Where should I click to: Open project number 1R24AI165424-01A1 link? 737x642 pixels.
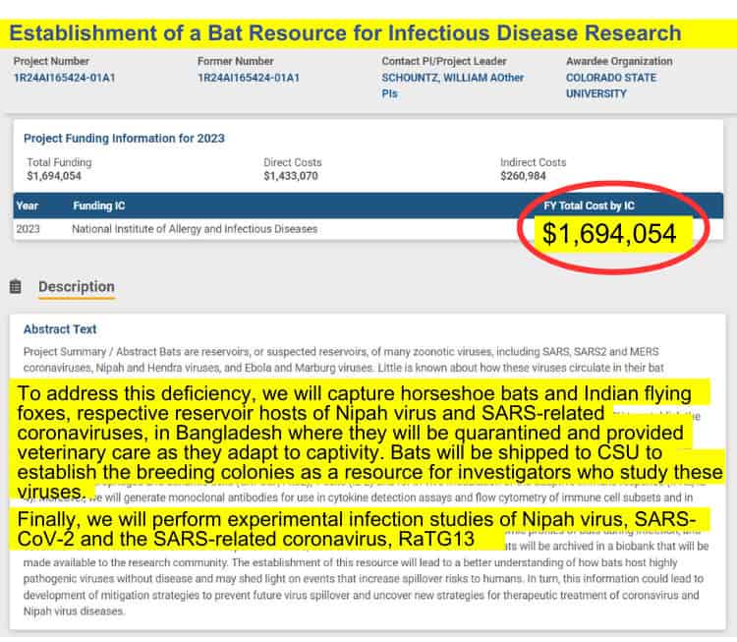pos(65,78)
